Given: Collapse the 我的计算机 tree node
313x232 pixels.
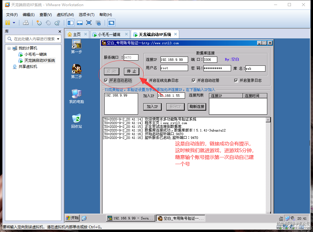Looking at the screenshot, I should coord(9,48).
